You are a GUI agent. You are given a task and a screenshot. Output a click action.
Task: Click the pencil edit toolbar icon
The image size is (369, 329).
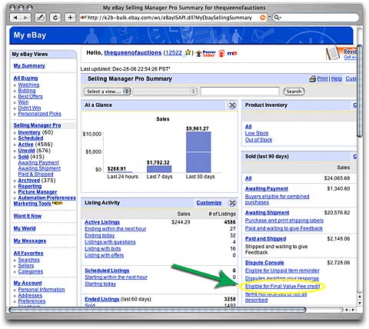click(41, 18)
